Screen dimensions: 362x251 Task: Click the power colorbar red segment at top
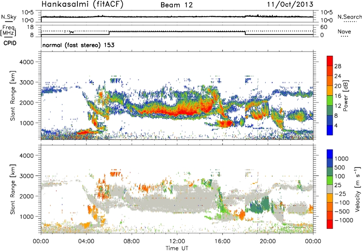(x=330, y=61)
